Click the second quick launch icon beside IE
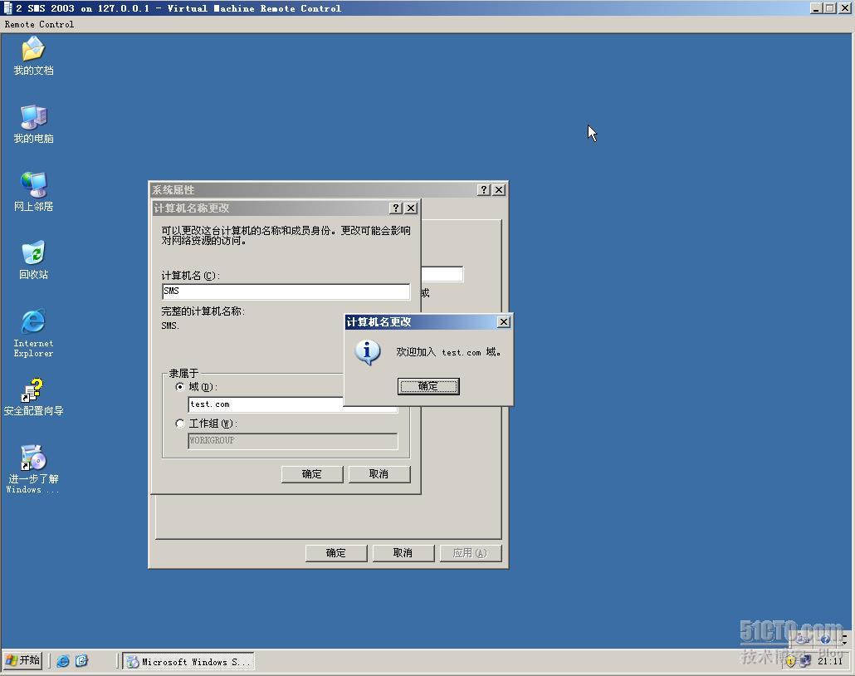 pyautogui.click(x=81, y=661)
